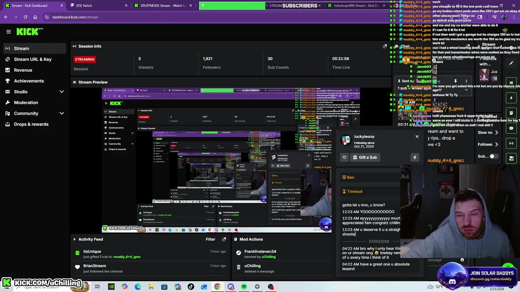The width and height of the screenshot is (520, 292).
Task: Open the Stream page in the sidebar
Action: (x=34, y=48)
